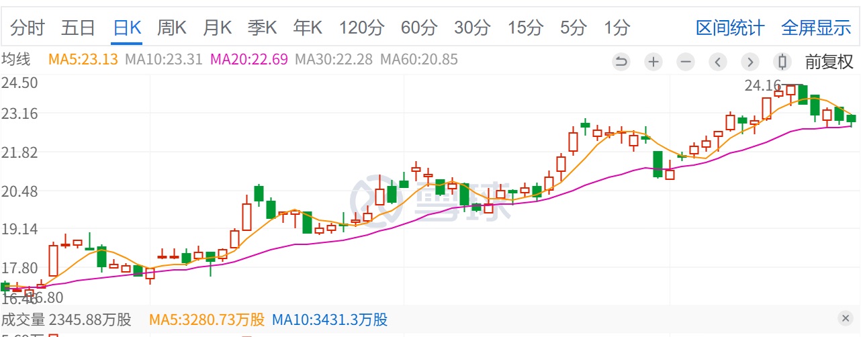
Task: Close the 成交量 volume indicator panel
Action: tap(845, 318)
